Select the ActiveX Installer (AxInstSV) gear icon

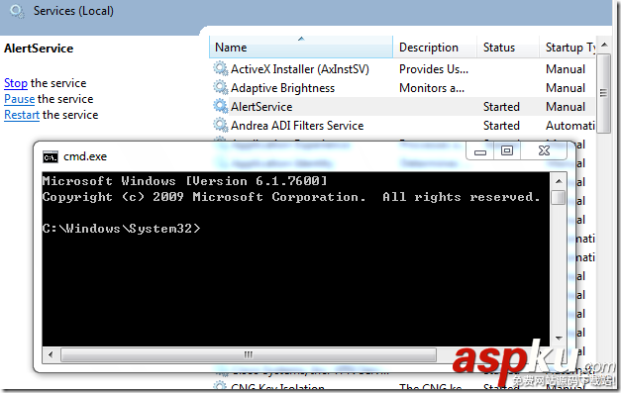pos(220,68)
